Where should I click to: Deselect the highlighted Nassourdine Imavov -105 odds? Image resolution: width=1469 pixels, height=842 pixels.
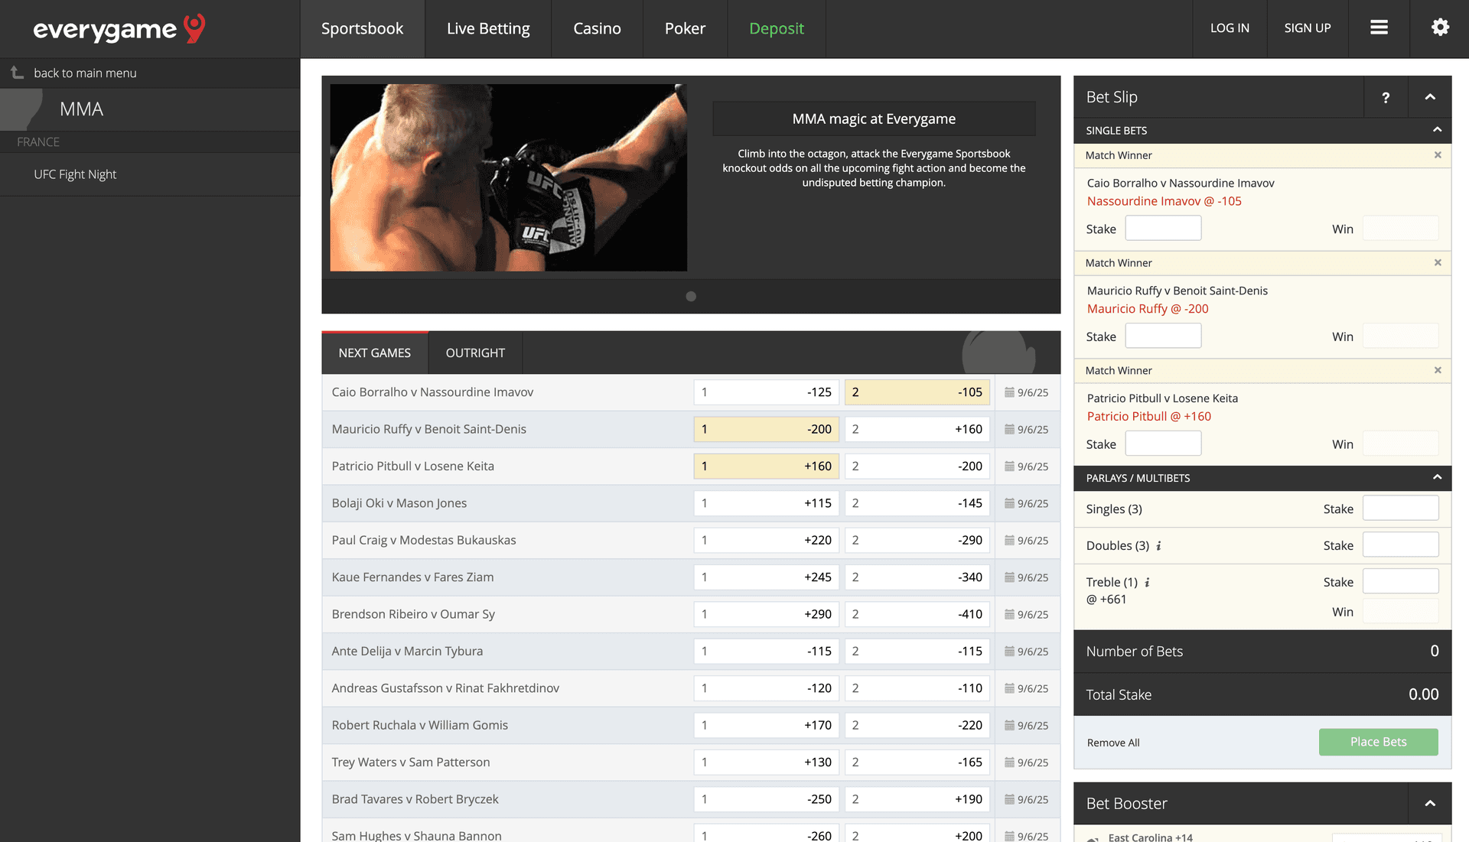coord(917,392)
